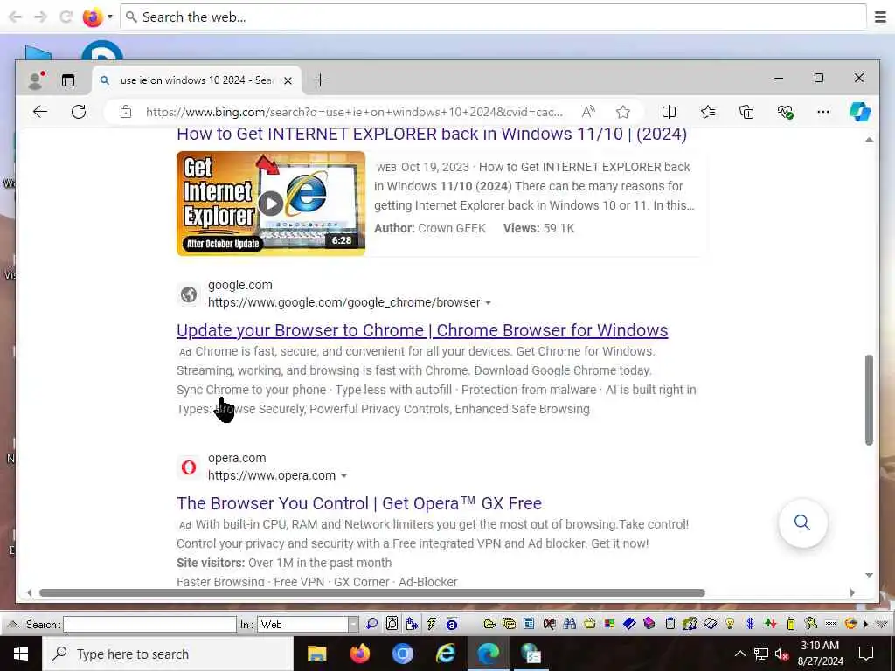Add this page to favorites star

click(x=622, y=112)
